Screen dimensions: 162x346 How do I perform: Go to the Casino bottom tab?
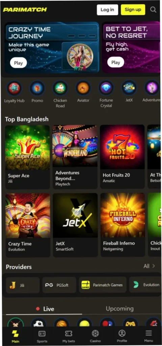pos(95,336)
